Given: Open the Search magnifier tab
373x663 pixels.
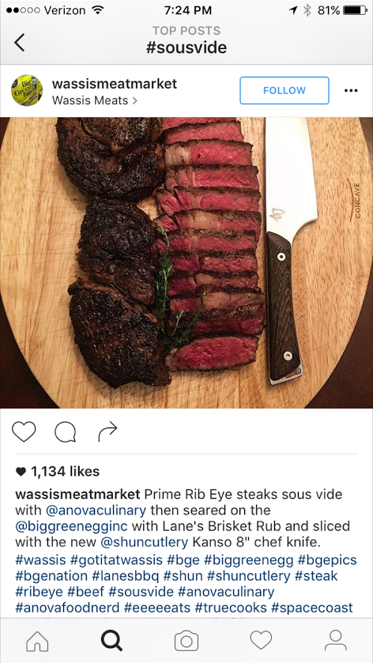Looking at the screenshot, I should pos(111,641).
